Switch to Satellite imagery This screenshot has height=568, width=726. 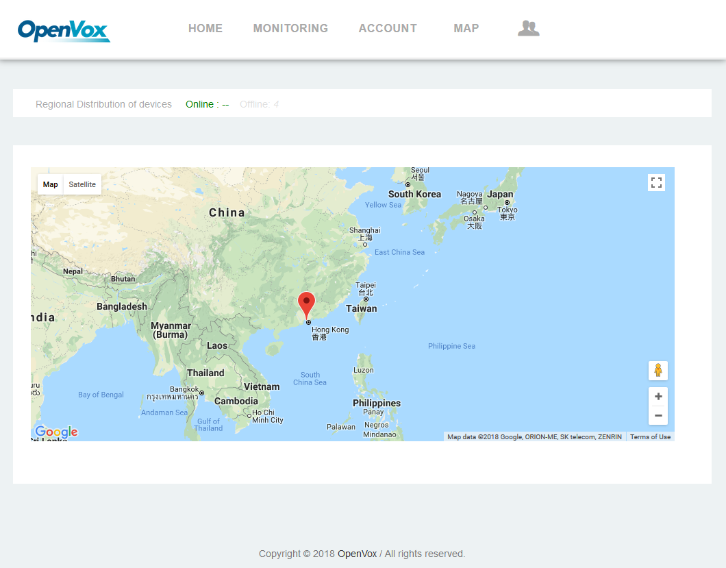pyautogui.click(x=82, y=184)
